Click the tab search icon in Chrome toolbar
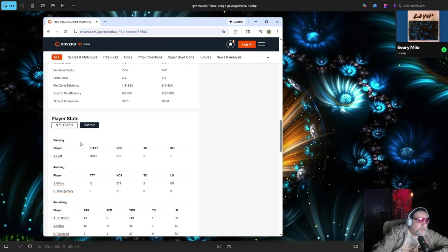 point(248,31)
